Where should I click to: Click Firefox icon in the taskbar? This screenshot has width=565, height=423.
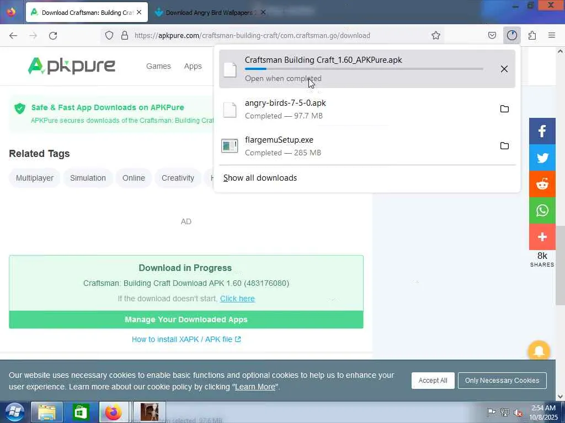tap(114, 412)
